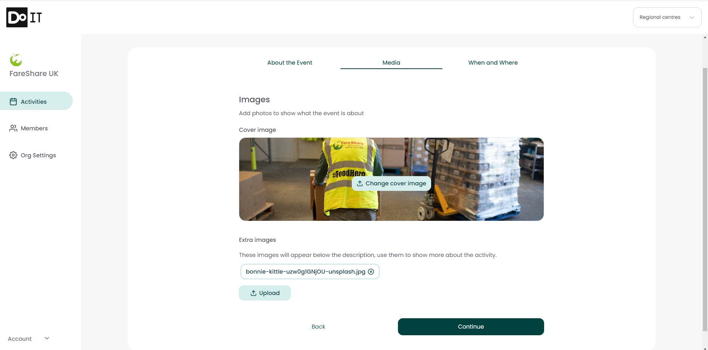Click the FareShare UK apple logo
Image resolution: width=708 pixels, height=350 pixels.
[x=16, y=60]
